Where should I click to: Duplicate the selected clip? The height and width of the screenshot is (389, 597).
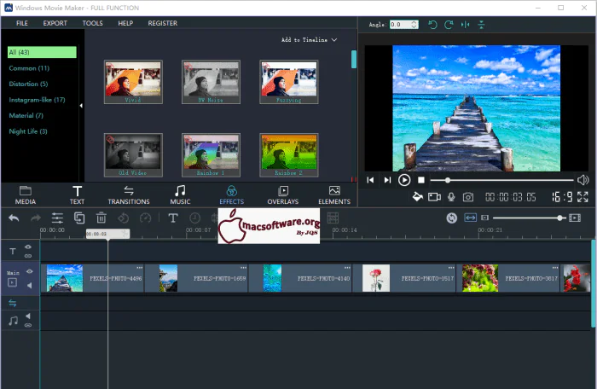click(79, 218)
